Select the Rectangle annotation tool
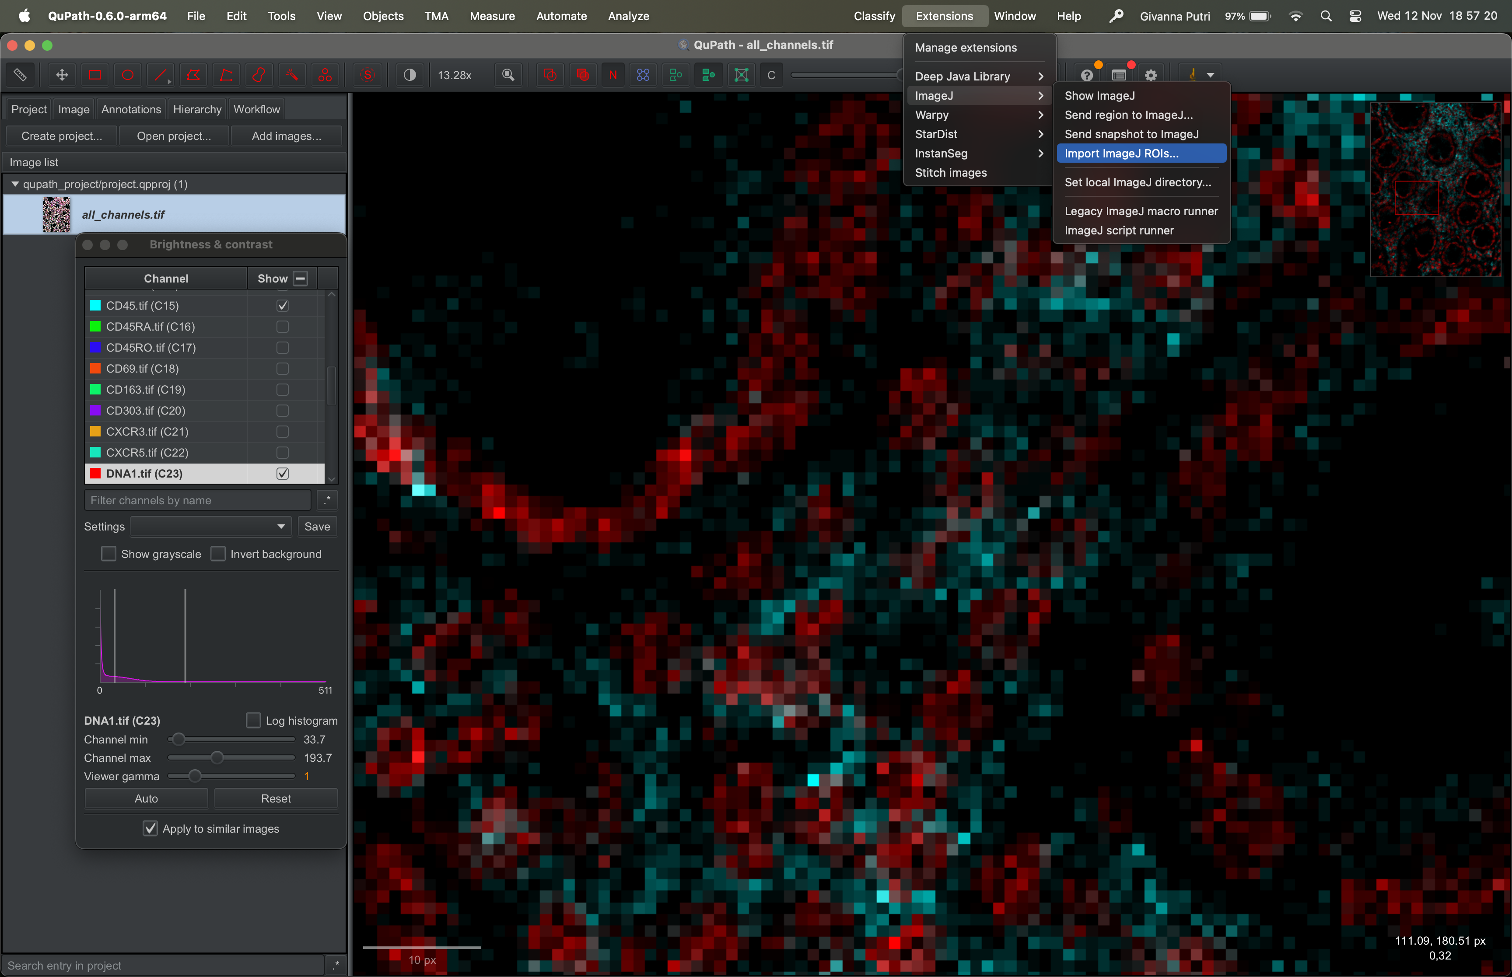The image size is (1512, 977). (x=94, y=75)
